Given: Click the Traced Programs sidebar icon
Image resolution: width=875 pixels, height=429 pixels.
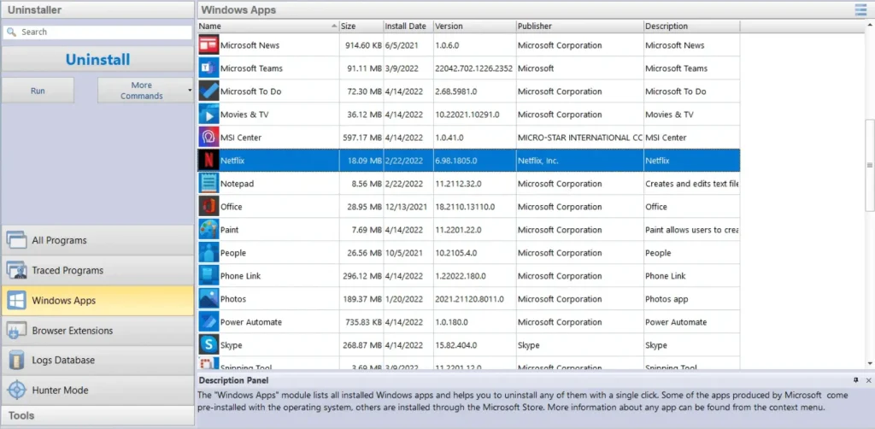Looking at the screenshot, I should coord(17,271).
